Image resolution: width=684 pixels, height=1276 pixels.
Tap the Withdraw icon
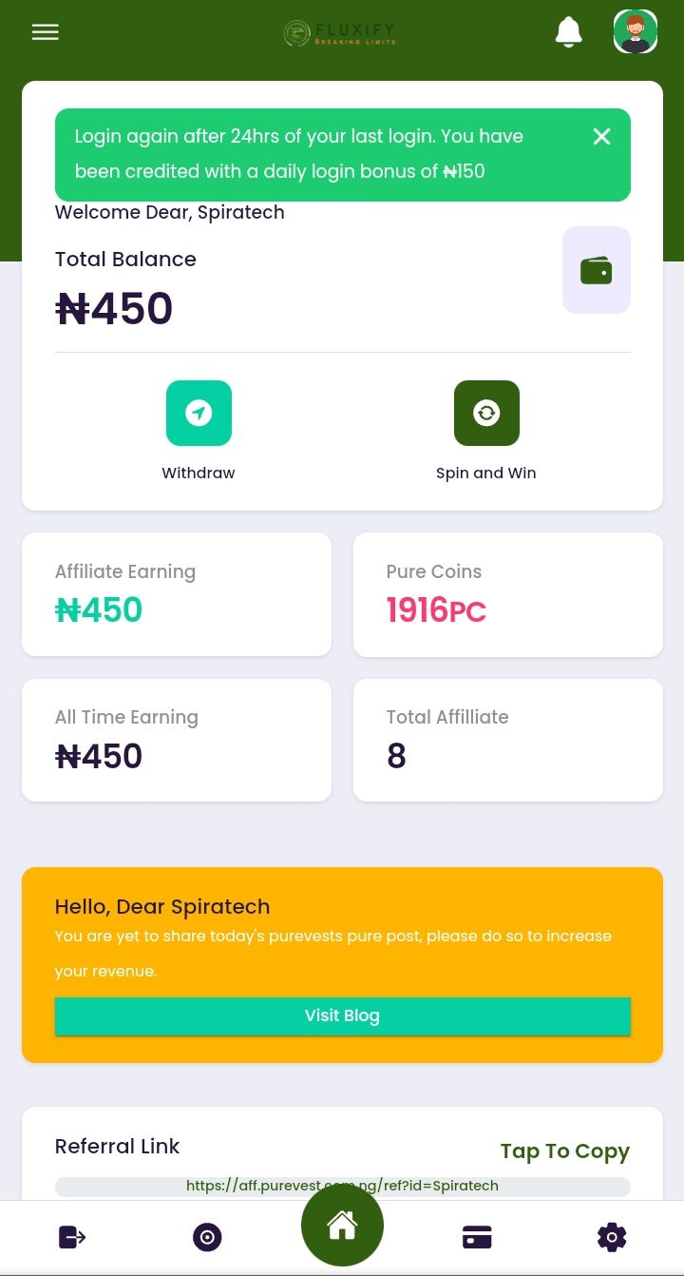click(x=199, y=414)
